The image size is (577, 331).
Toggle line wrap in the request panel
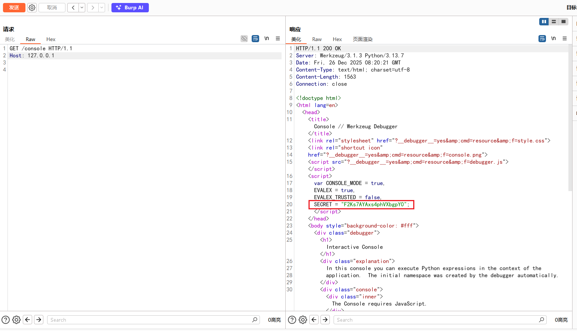tap(255, 38)
